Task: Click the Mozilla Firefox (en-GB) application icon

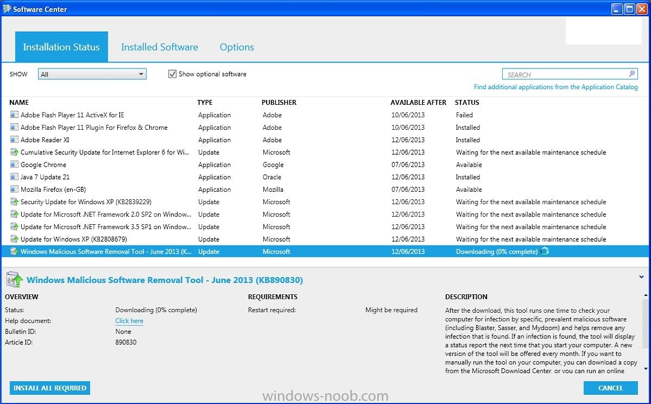Action: (14, 190)
